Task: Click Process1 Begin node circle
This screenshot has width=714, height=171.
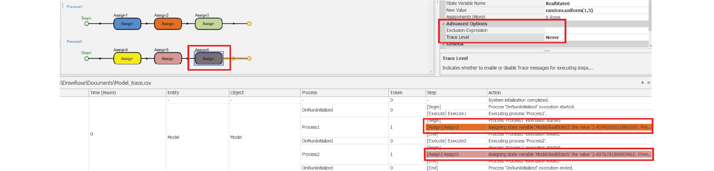Action: tap(87, 24)
